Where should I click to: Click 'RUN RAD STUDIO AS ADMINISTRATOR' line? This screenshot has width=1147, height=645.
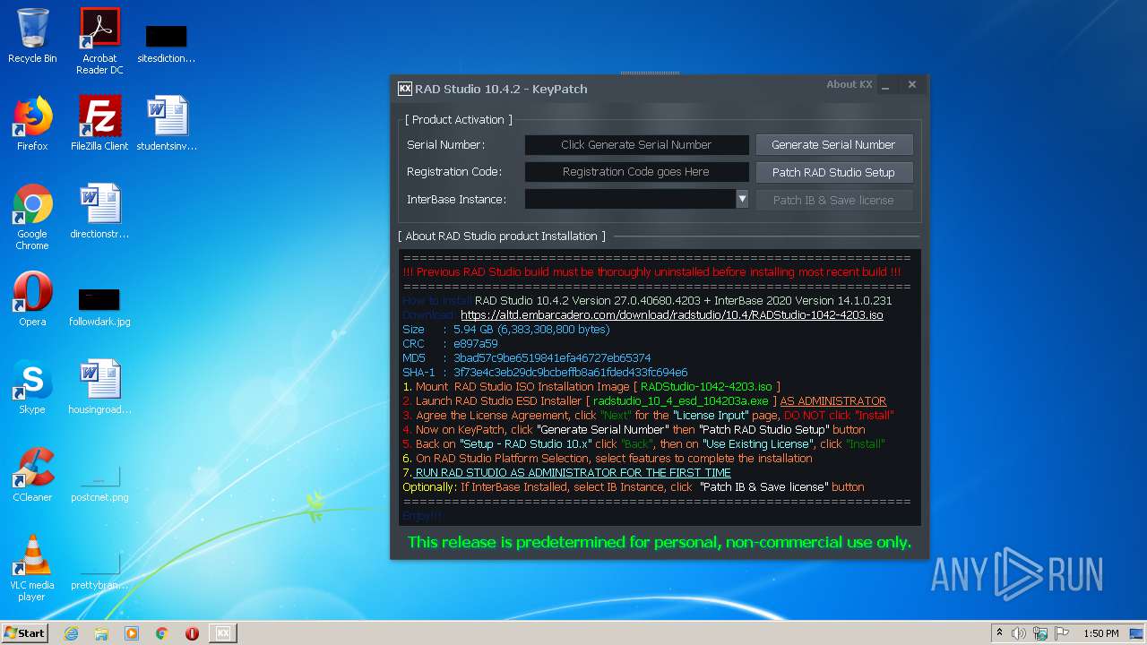(573, 473)
